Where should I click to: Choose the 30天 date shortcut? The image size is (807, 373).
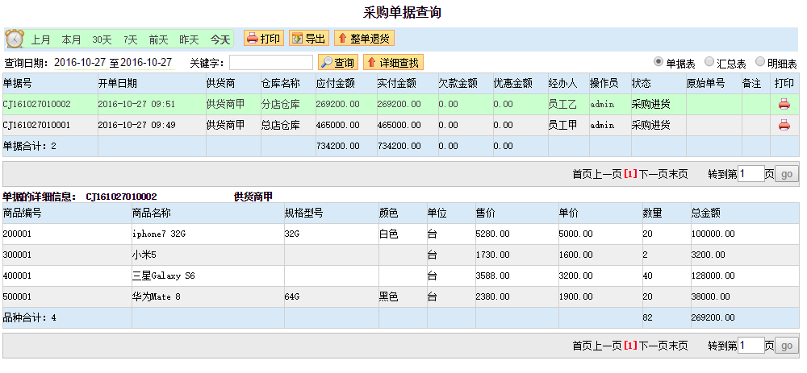[102, 39]
